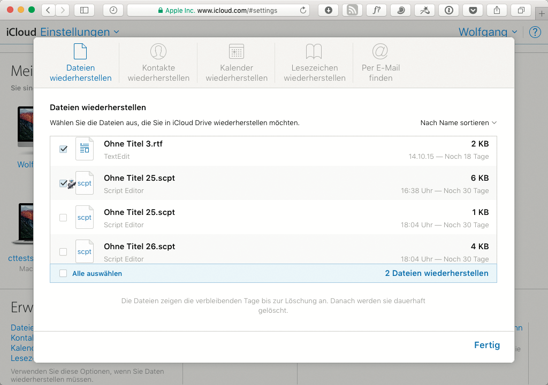
Task: Click 2 Dateien wiederherstellen link
Action: pyautogui.click(x=437, y=273)
